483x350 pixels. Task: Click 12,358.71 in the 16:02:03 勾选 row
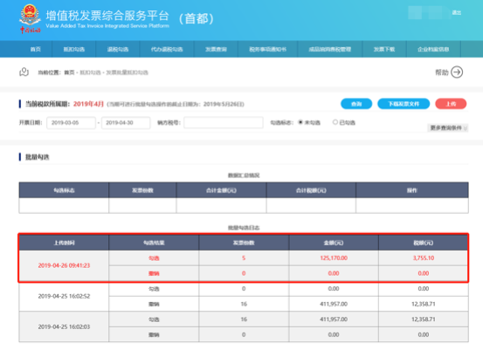(424, 319)
